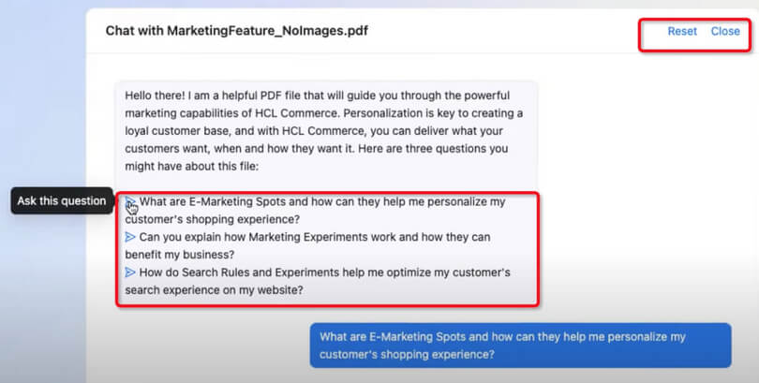759x383 pixels.
Task: Reset the PDF chat conversation
Action: [682, 31]
